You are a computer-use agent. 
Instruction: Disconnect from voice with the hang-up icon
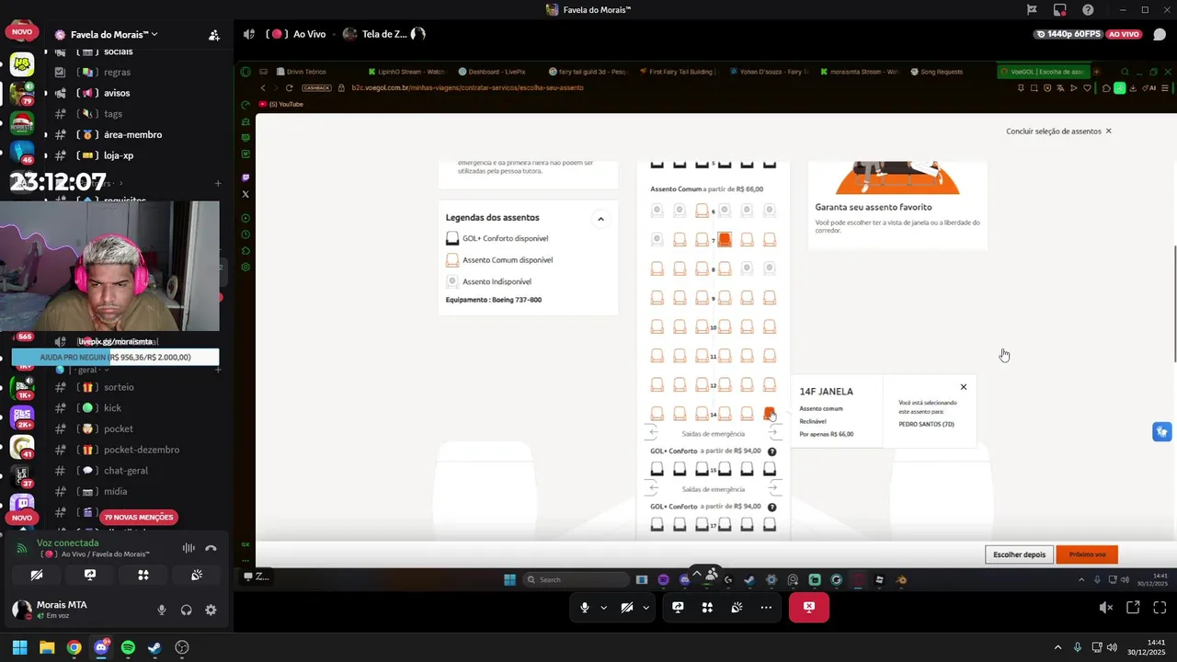[x=211, y=548]
